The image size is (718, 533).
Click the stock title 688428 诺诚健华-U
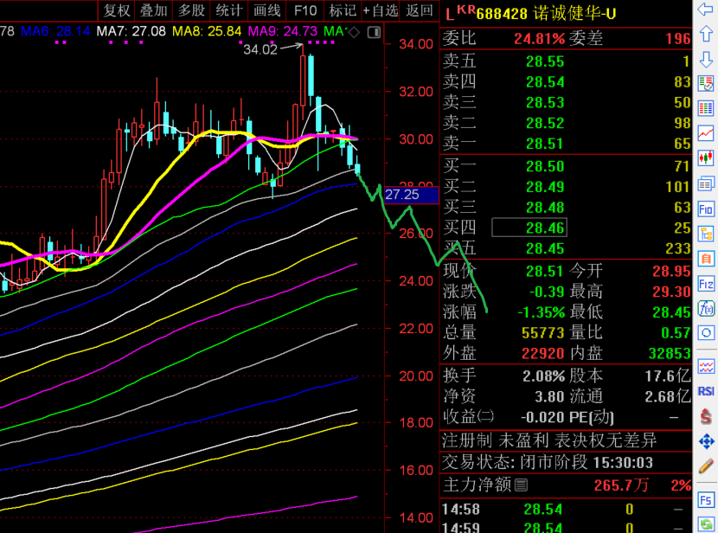pyautogui.click(x=546, y=14)
